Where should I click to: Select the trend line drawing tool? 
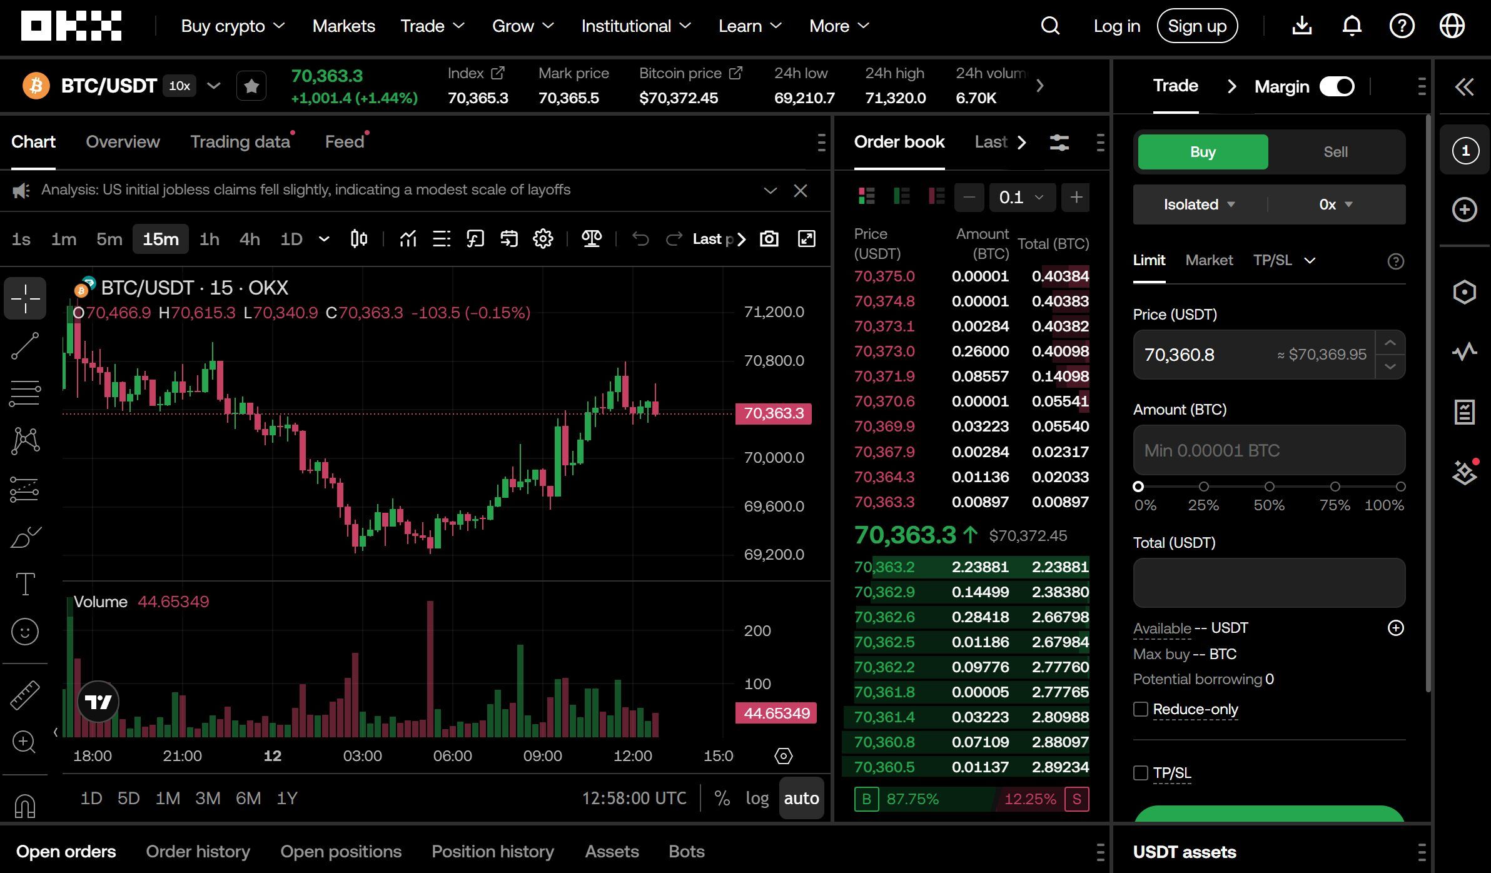(25, 346)
